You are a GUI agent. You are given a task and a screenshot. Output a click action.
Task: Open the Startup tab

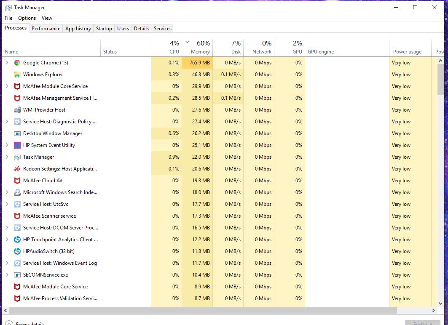[x=104, y=29]
